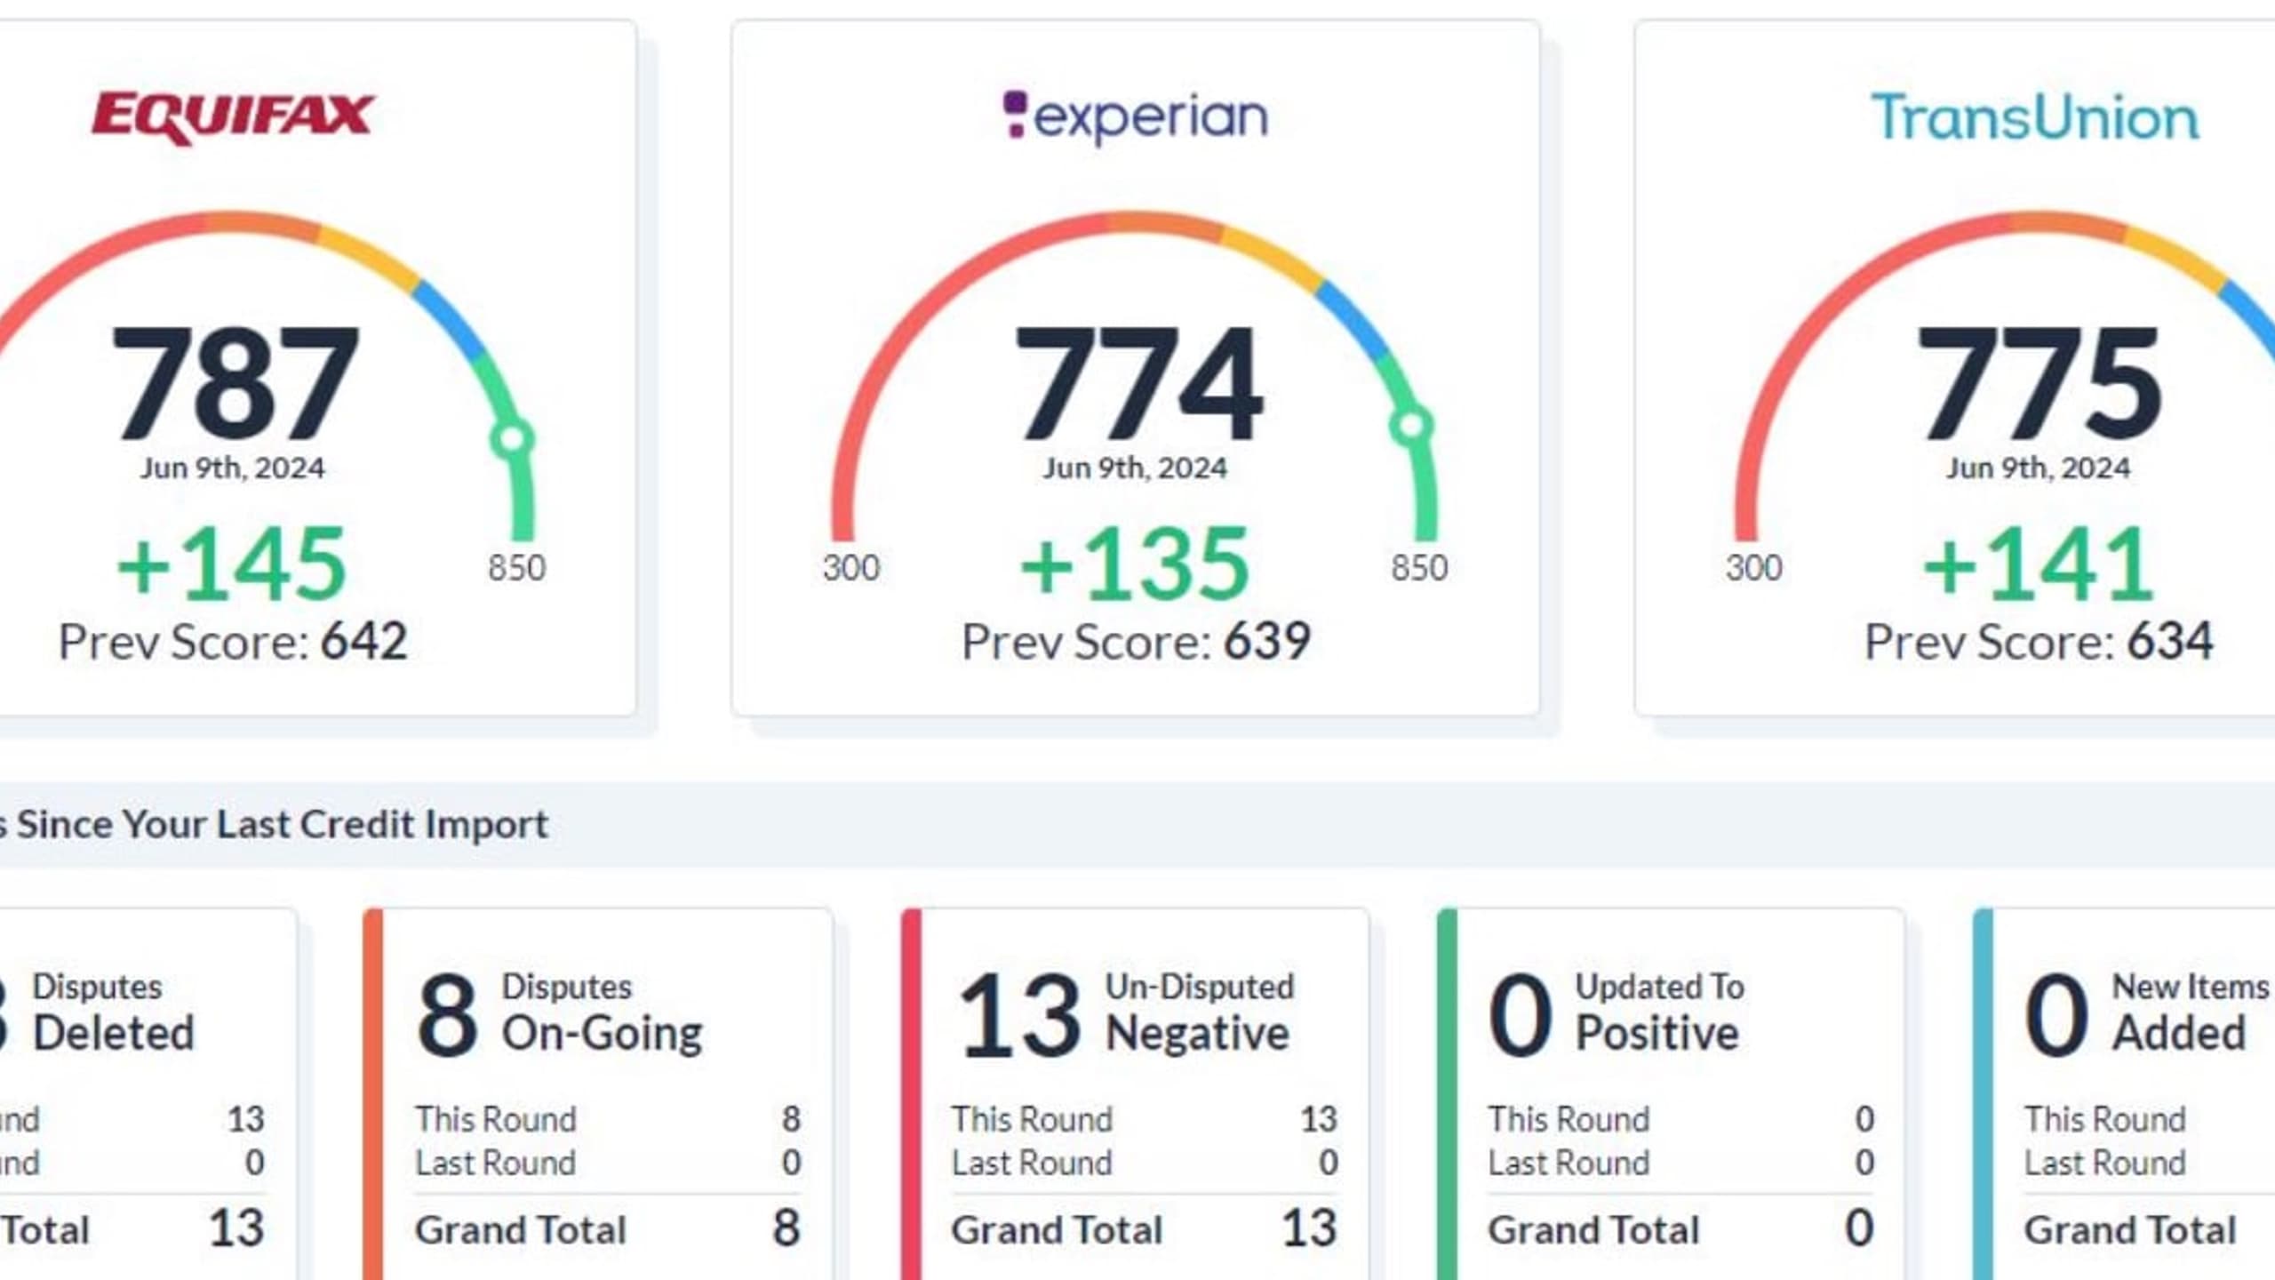Click the large 13 in Un-Disputed Negative
The height and width of the screenshot is (1280, 2275).
1019,1014
